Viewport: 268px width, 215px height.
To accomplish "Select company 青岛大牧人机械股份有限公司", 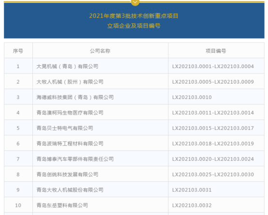I will [70, 190].
